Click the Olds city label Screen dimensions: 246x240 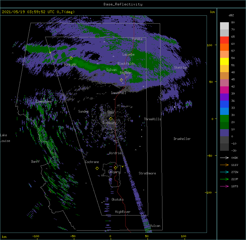click(x=111, y=112)
